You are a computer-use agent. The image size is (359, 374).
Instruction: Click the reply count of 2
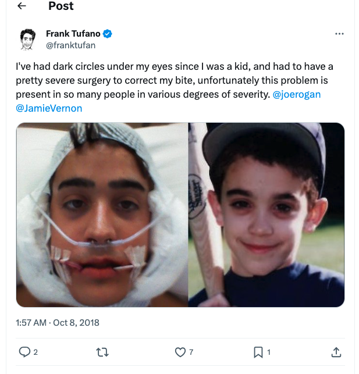[x=35, y=352]
